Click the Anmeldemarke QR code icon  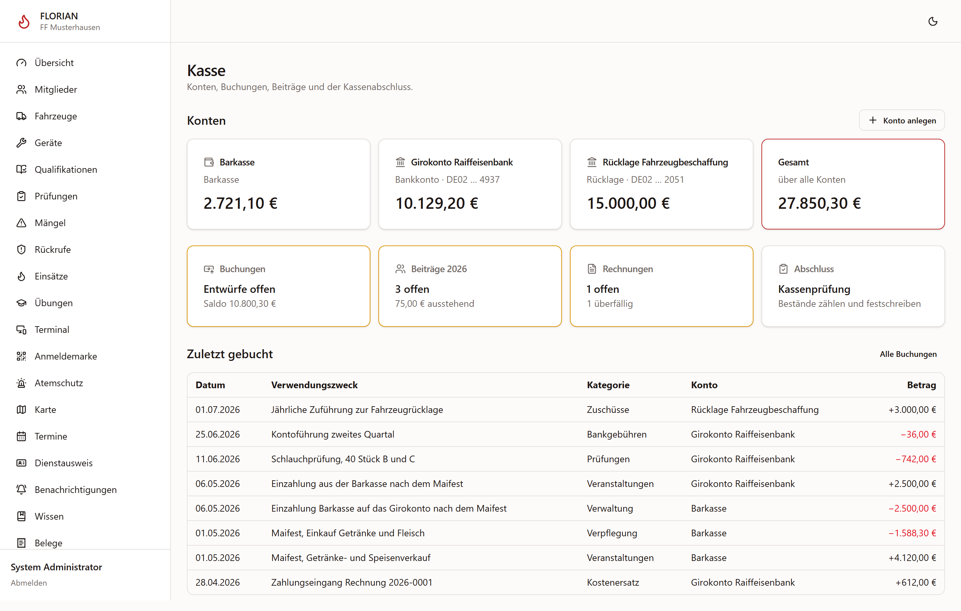(x=21, y=357)
